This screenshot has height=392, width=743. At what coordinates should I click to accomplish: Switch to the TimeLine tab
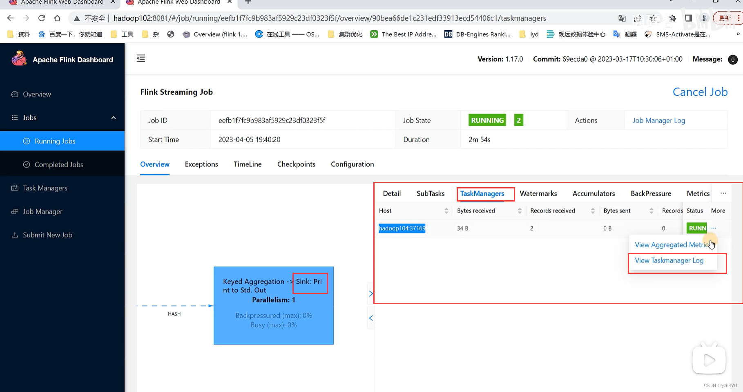point(248,164)
